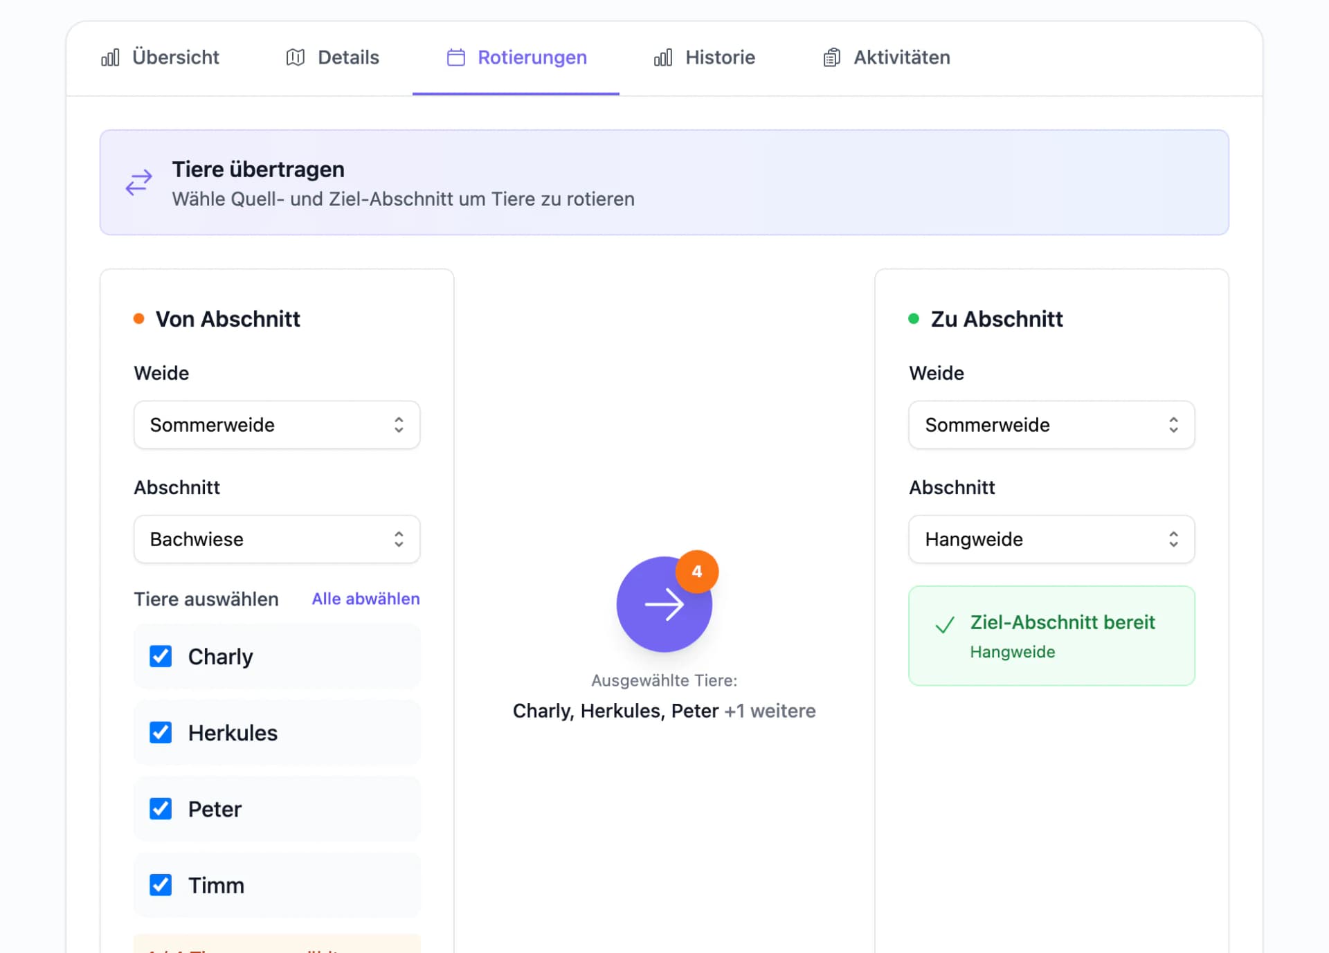The width and height of the screenshot is (1329, 953).
Task: Click the 'Tiere auswählen' label
Action: [x=206, y=599]
